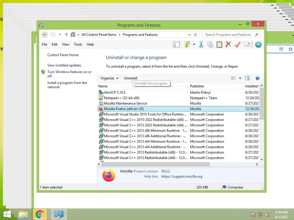Click the Cut scissors toolbar icon
This screenshot has width=294, height=220.
coord(201,44)
